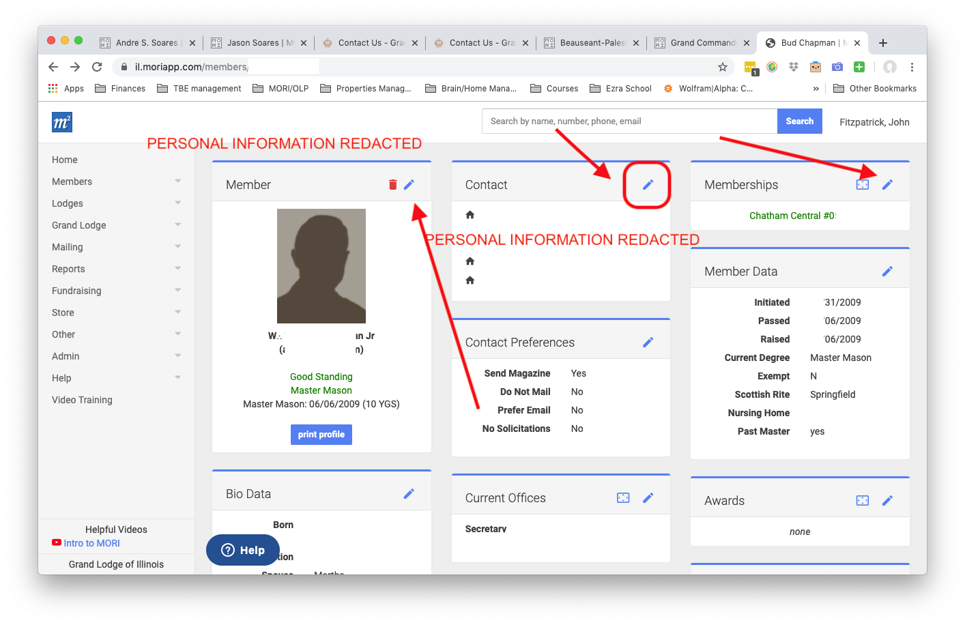Edit the Awards card pencil icon
The image size is (965, 625).
pyautogui.click(x=887, y=501)
